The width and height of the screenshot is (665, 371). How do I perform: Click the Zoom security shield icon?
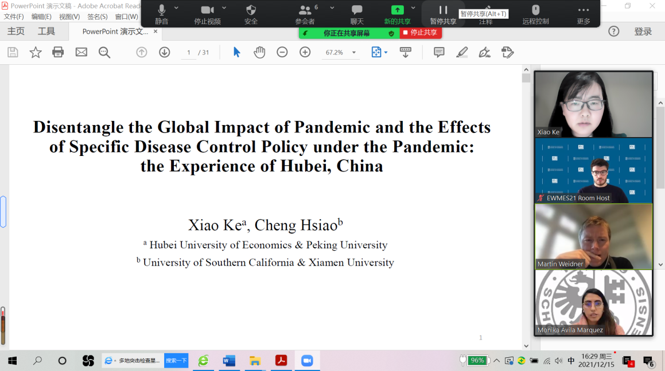(x=251, y=14)
